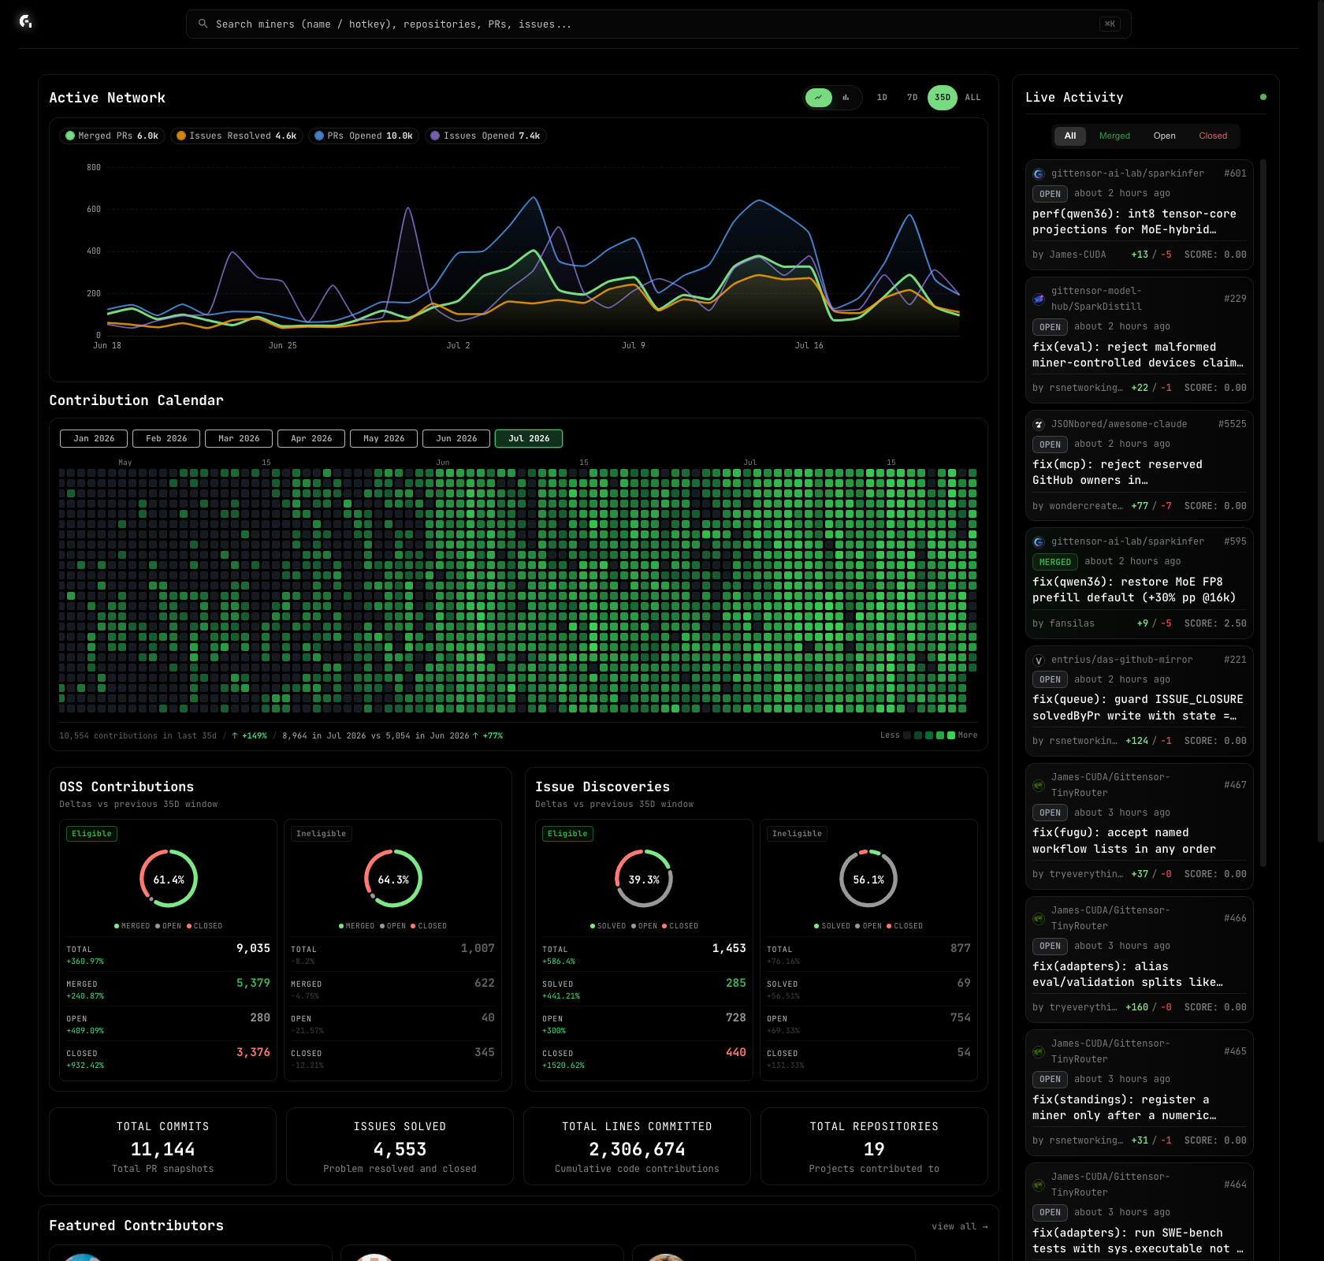Click sparkinfer repo avatar on PR #601
The image size is (1324, 1261).
1039,174
